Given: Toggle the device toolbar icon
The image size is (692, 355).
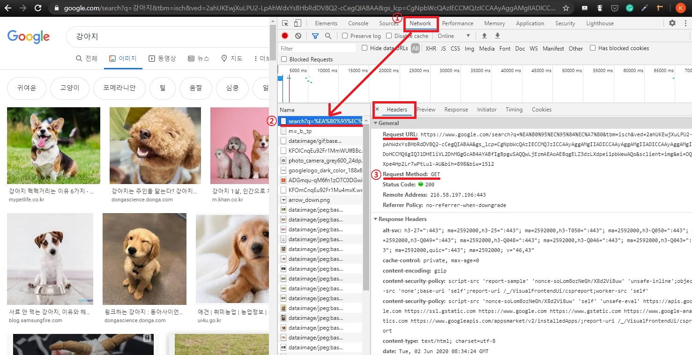Looking at the screenshot, I should [x=298, y=23].
